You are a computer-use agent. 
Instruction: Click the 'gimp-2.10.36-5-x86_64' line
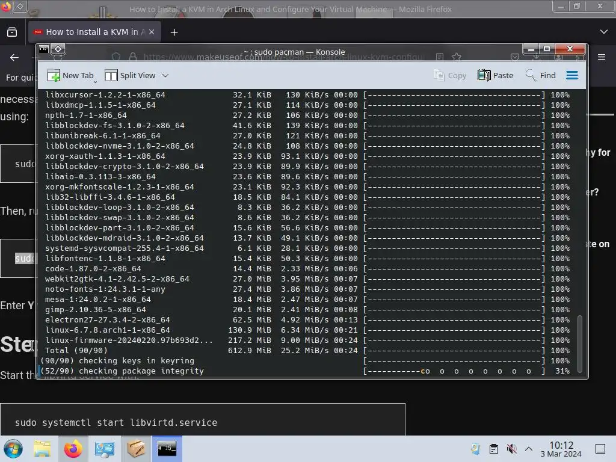pyautogui.click(x=307, y=310)
